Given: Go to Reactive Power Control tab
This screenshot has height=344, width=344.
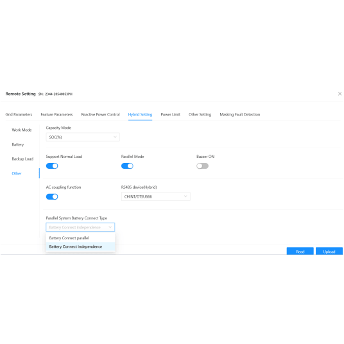Looking at the screenshot, I should [101, 114].
